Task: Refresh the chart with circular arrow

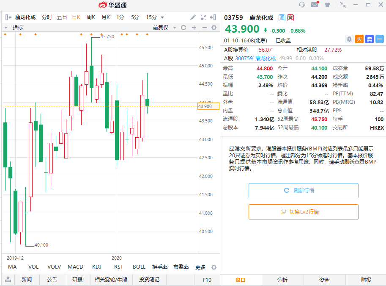Action: click(x=183, y=28)
